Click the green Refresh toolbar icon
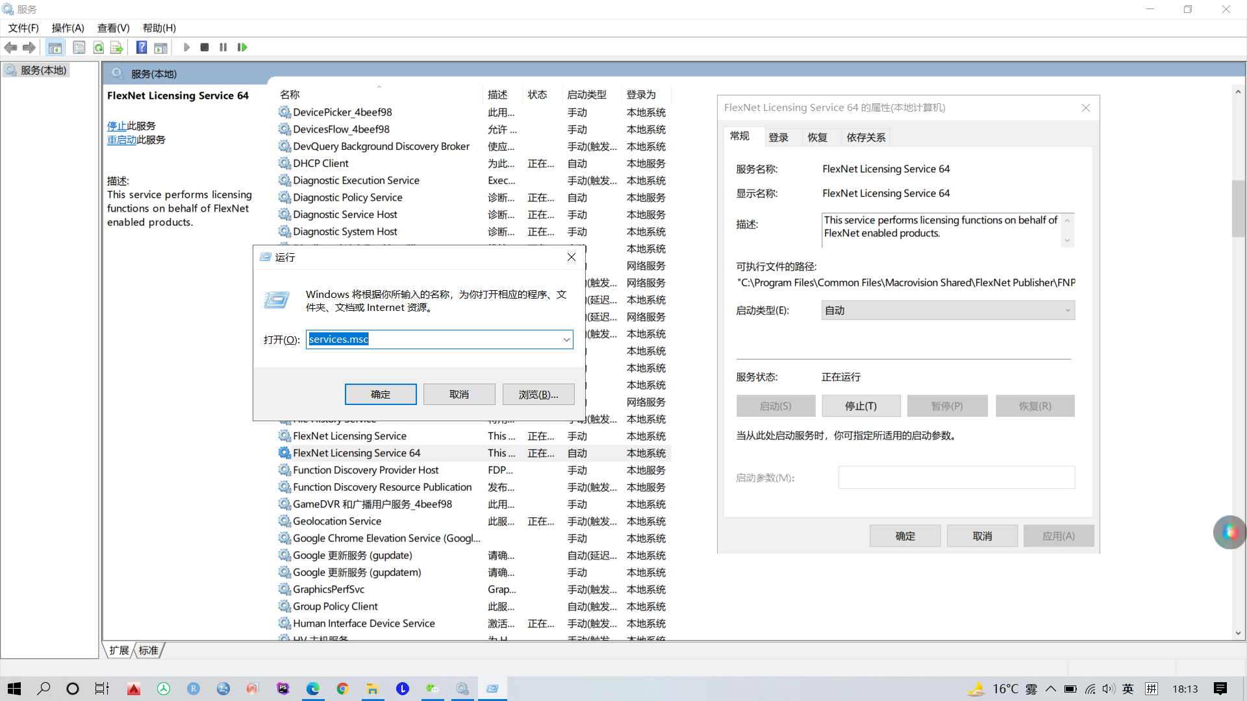Screen dimensions: 1247x701 (x=99, y=47)
